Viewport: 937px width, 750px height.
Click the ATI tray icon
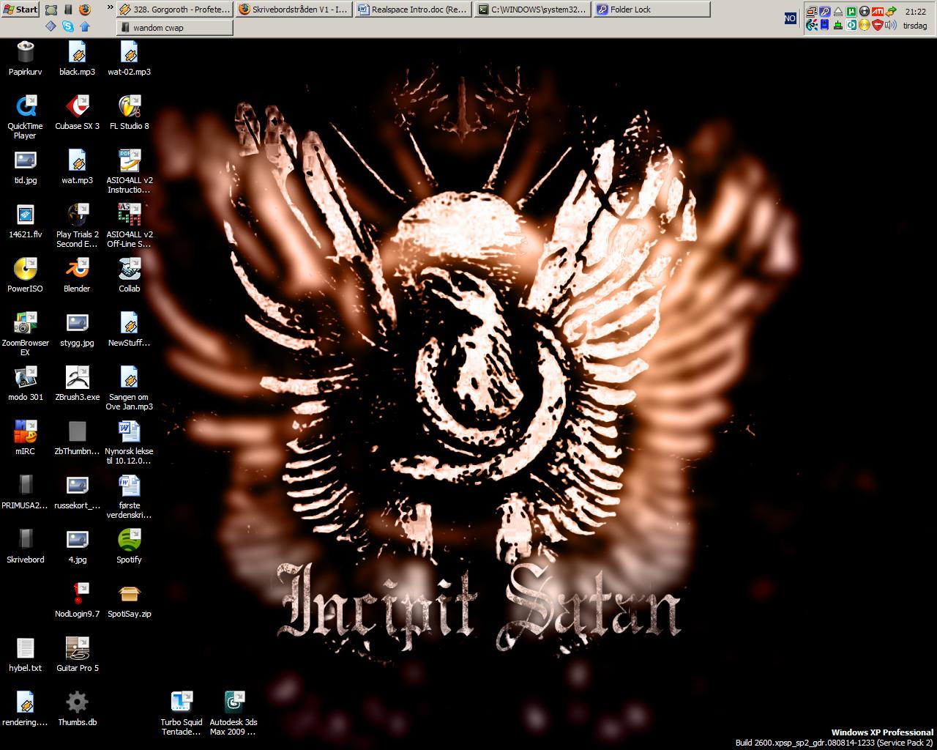[x=878, y=12]
